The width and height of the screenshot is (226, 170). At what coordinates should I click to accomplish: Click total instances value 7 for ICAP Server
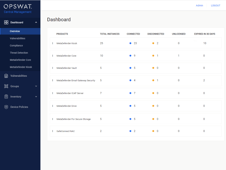pos(101,93)
